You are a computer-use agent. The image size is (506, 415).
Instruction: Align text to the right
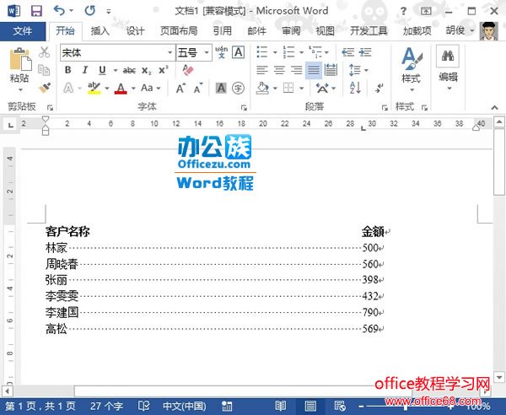296,70
